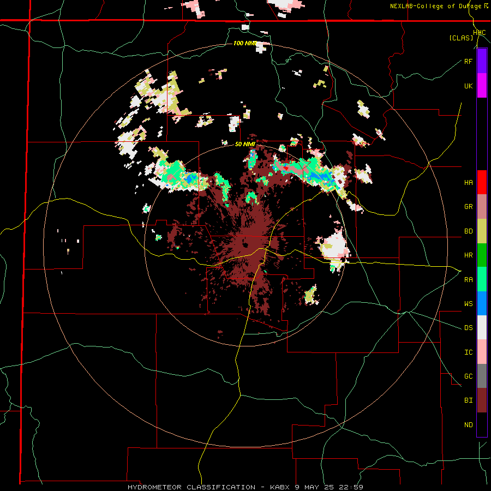
Task: Click the Hydrometeor Classification KABX caption
Action: (x=245, y=487)
